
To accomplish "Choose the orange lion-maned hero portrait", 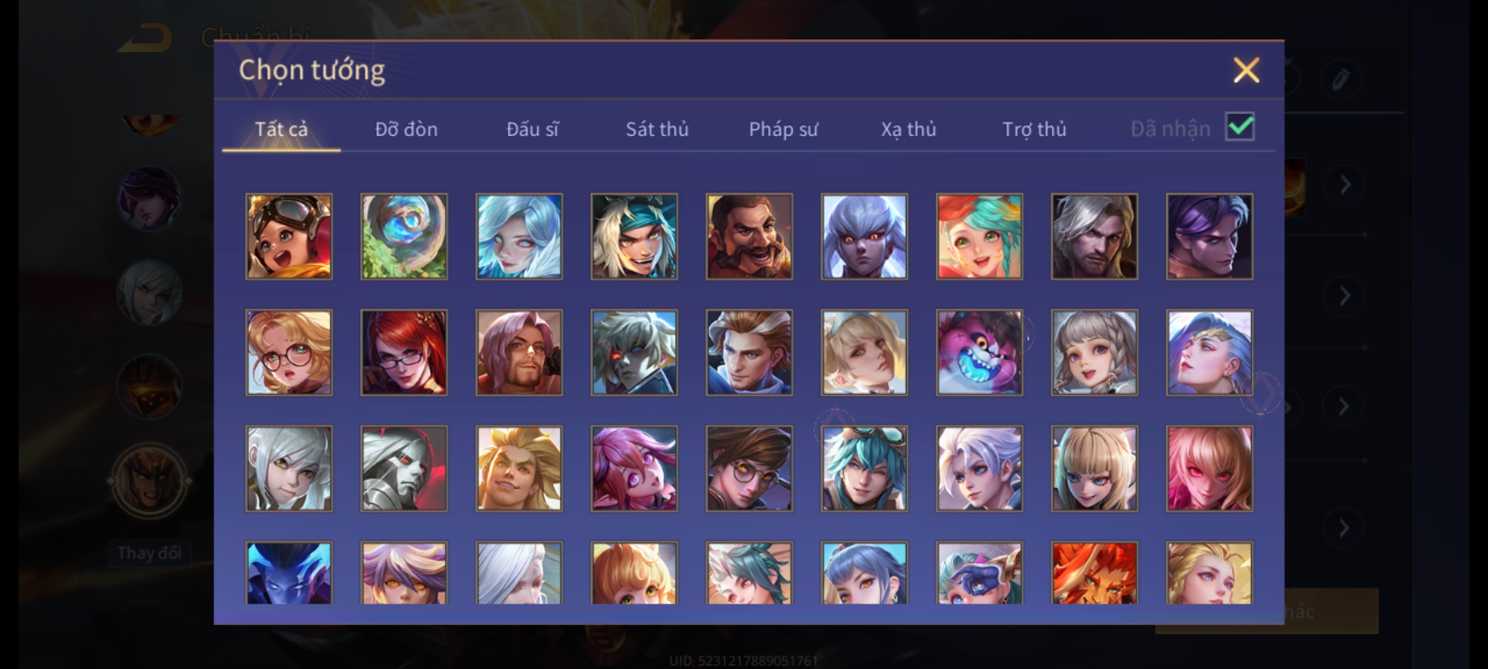I will [x=1095, y=572].
